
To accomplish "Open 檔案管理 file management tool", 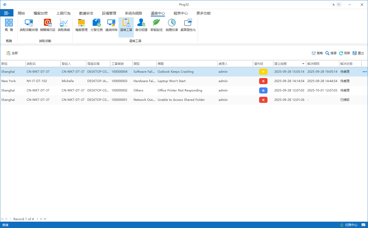I will (x=81, y=25).
